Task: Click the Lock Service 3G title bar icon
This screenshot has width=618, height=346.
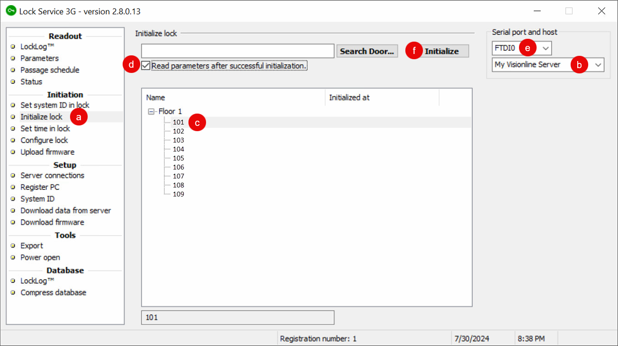Action: tap(10, 10)
